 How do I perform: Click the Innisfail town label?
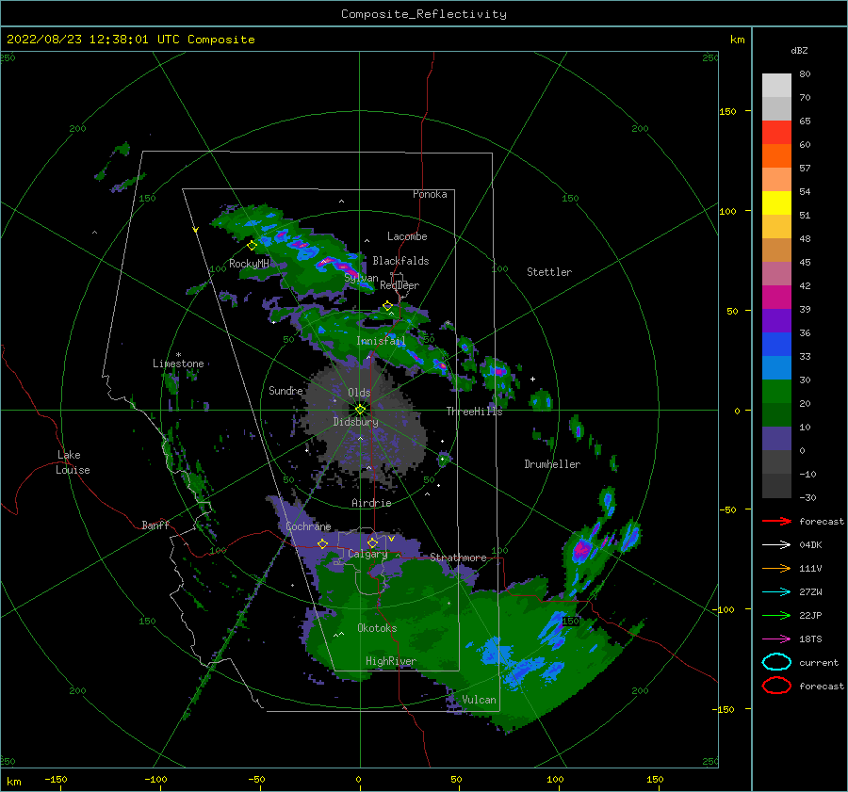click(382, 341)
